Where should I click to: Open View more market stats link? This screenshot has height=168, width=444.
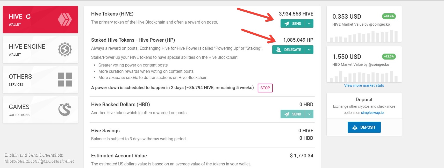(364, 85)
